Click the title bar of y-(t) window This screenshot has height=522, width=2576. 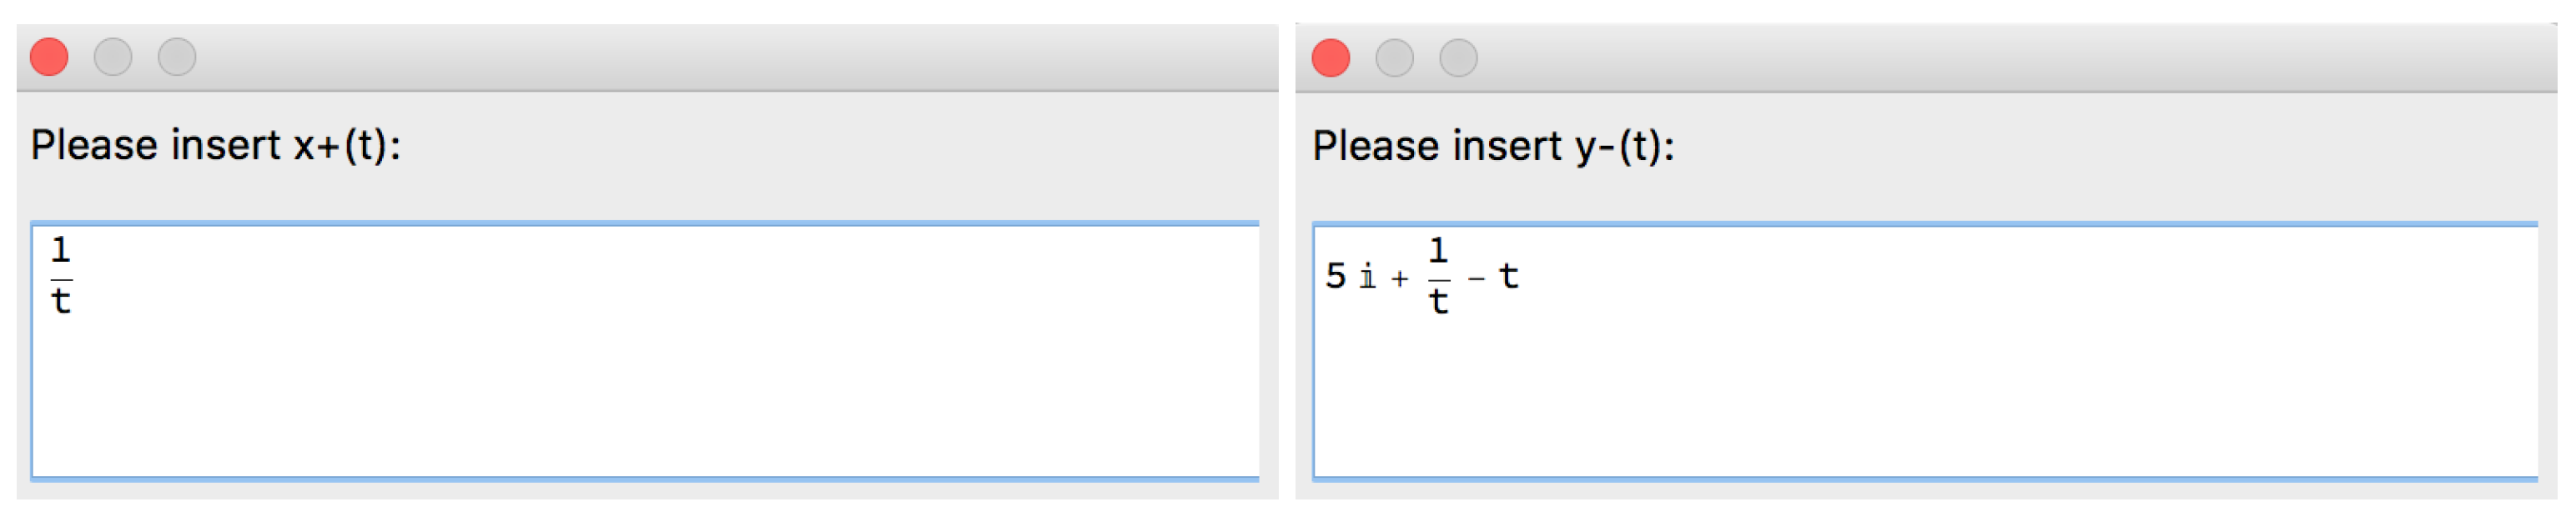pyautogui.click(x=1980, y=58)
